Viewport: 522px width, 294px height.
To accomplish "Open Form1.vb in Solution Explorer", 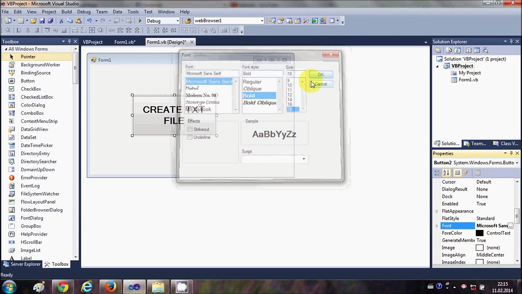I will [x=468, y=80].
